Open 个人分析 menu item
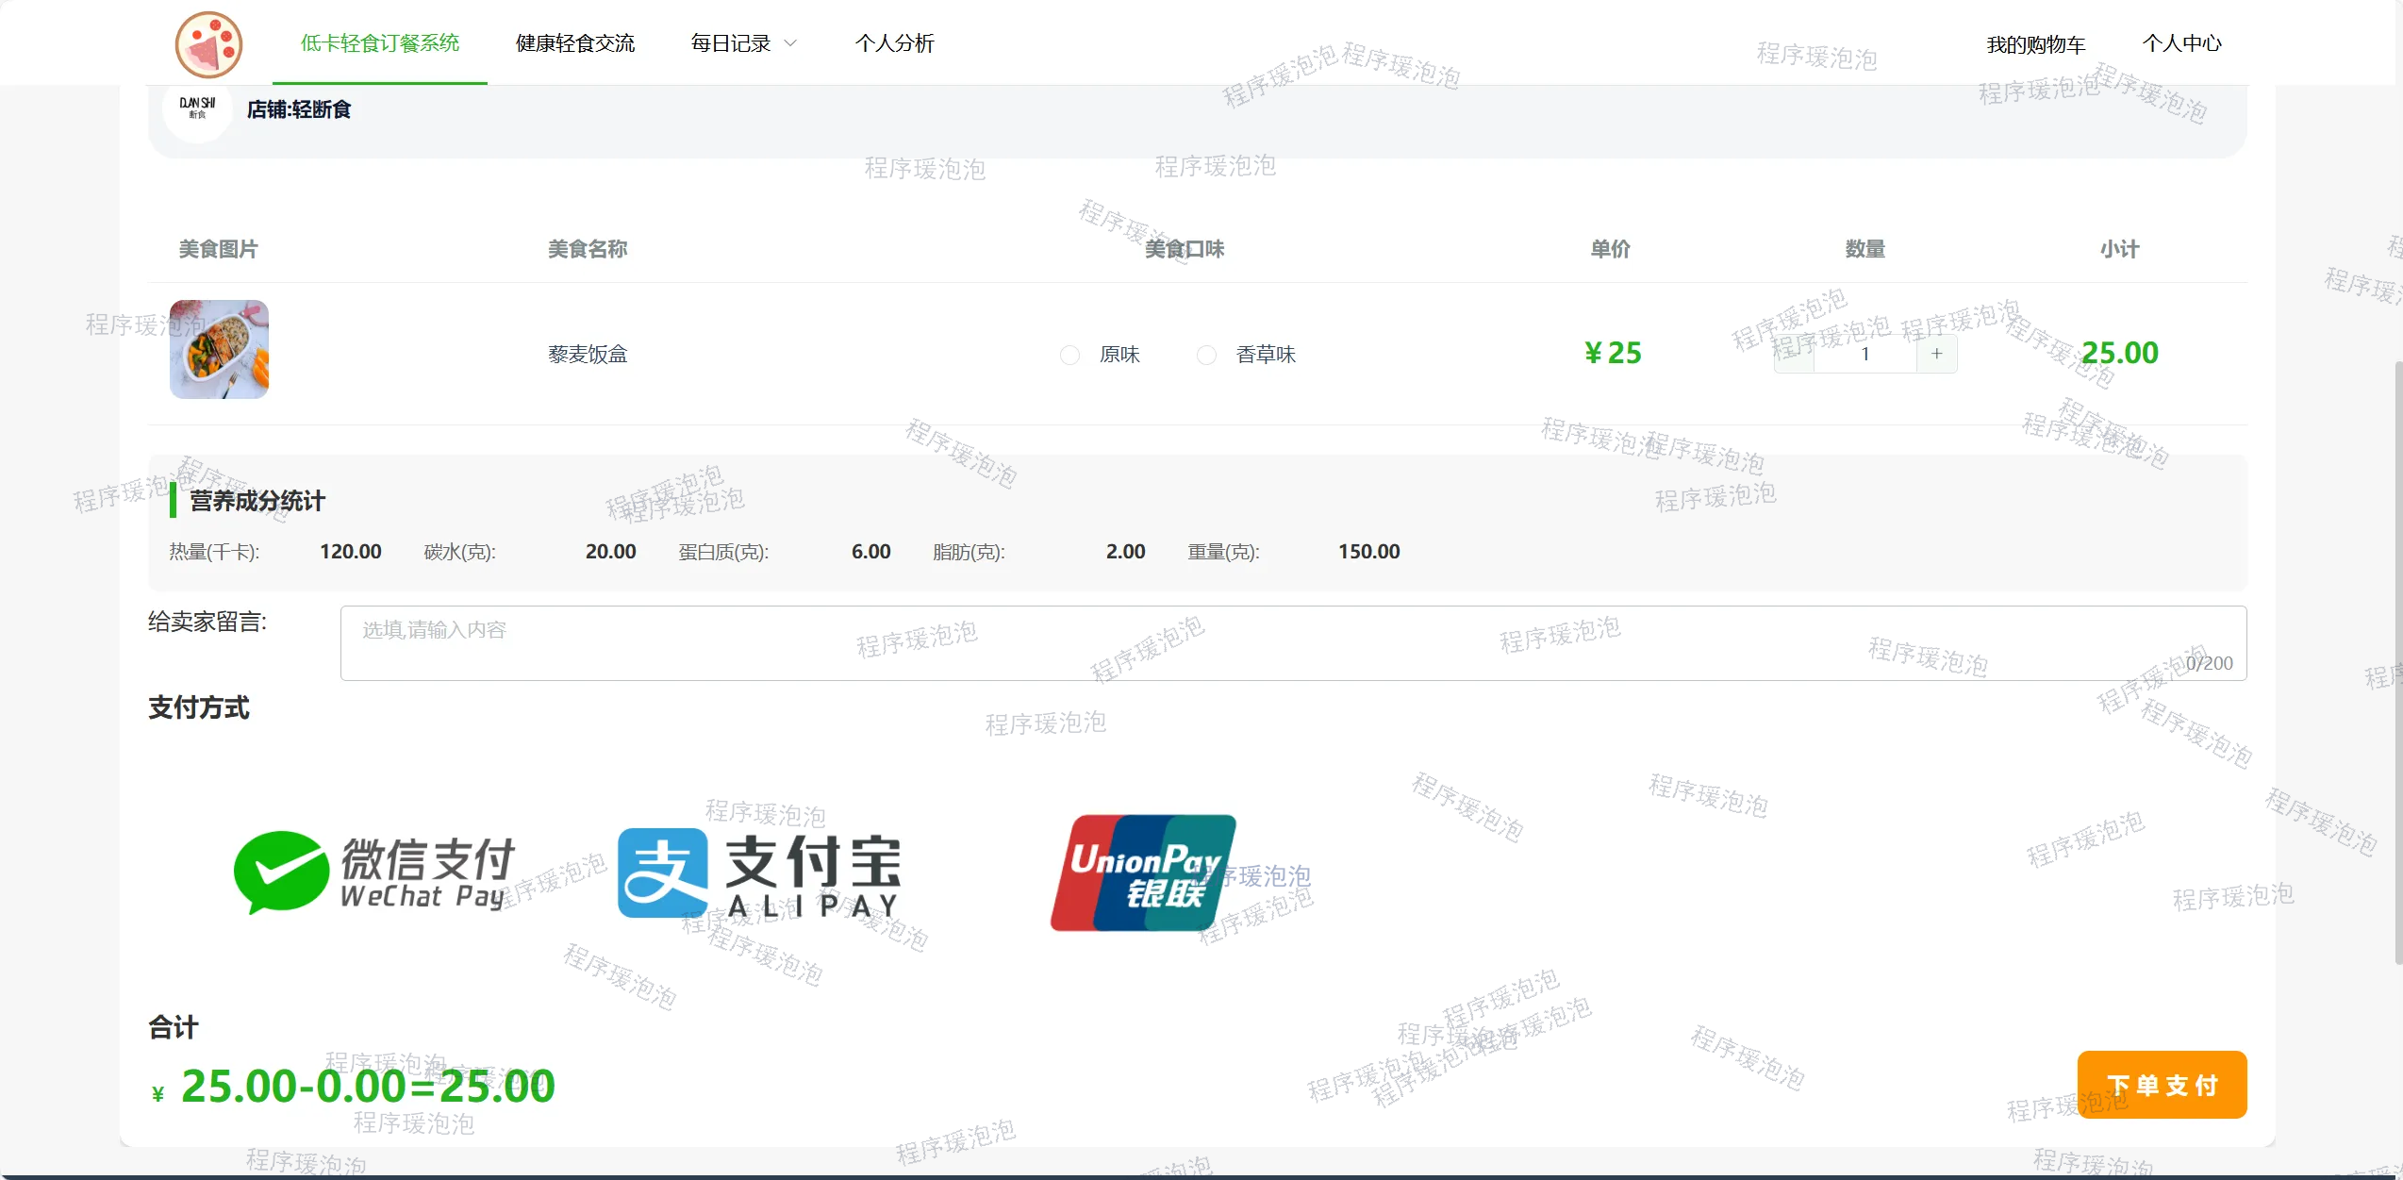Viewport: 2403px width, 1180px height. click(x=894, y=43)
